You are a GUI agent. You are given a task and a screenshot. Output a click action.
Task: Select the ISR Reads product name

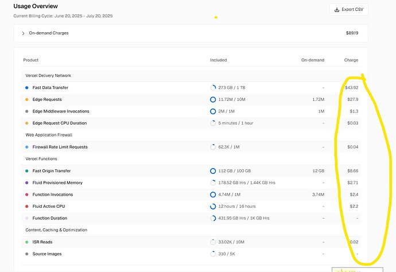coord(42,242)
